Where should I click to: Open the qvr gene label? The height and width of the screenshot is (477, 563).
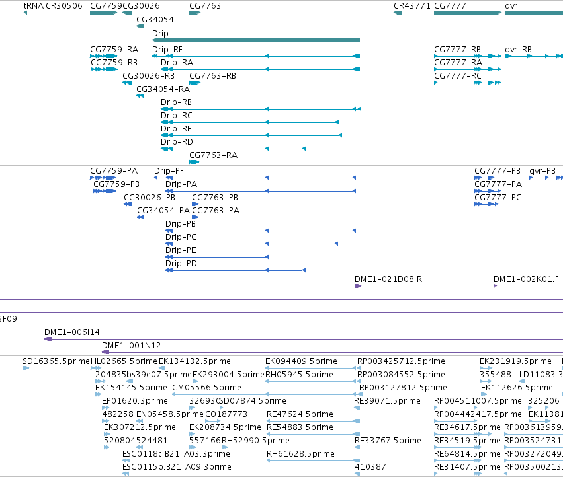click(511, 6)
